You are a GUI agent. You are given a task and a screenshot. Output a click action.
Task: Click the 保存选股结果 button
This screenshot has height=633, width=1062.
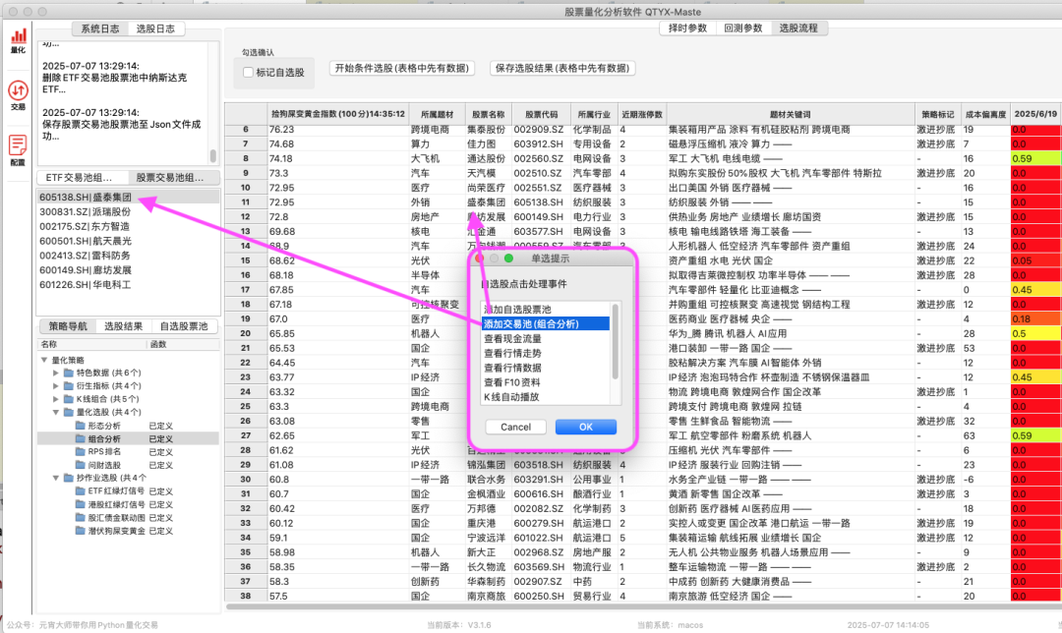click(x=562, y=68)
